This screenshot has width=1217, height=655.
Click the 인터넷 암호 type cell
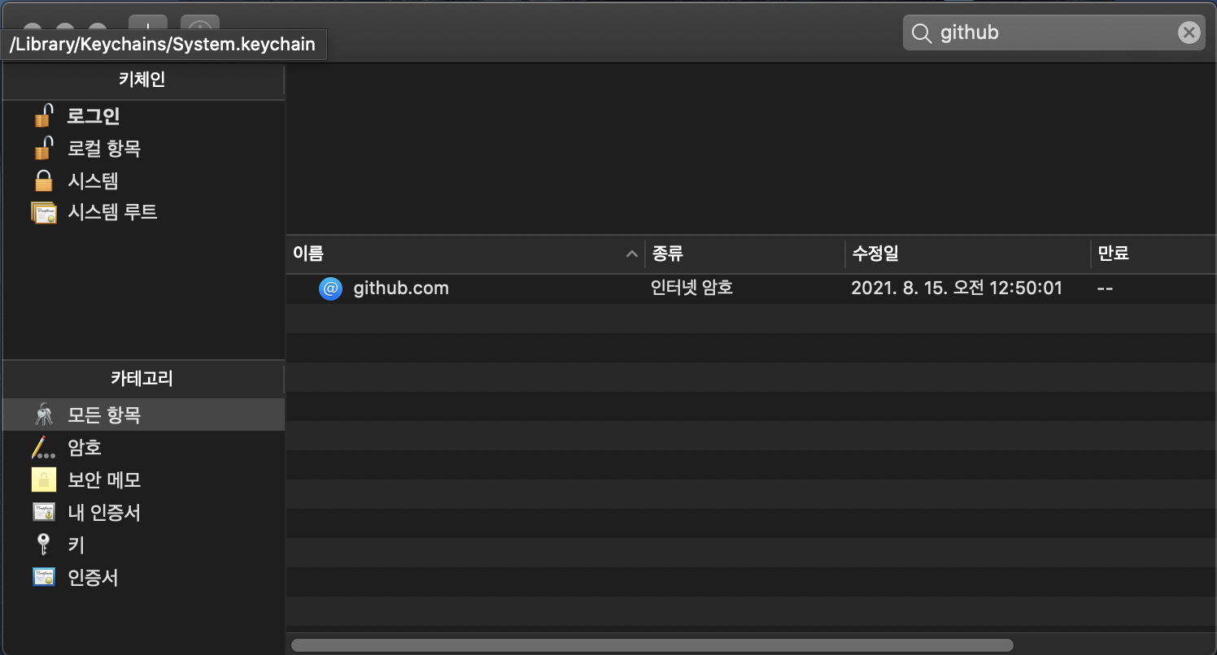692,288
